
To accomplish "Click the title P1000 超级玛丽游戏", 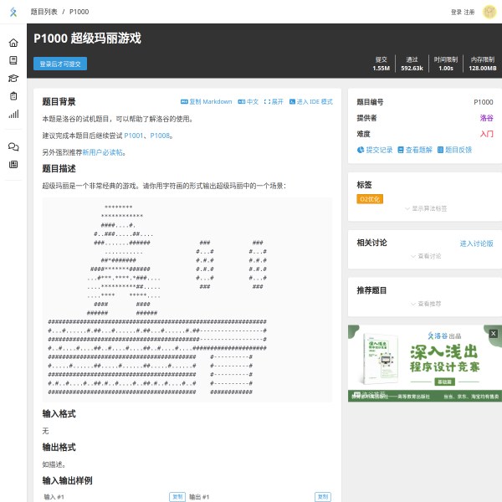I will click(x=87, y=38).
